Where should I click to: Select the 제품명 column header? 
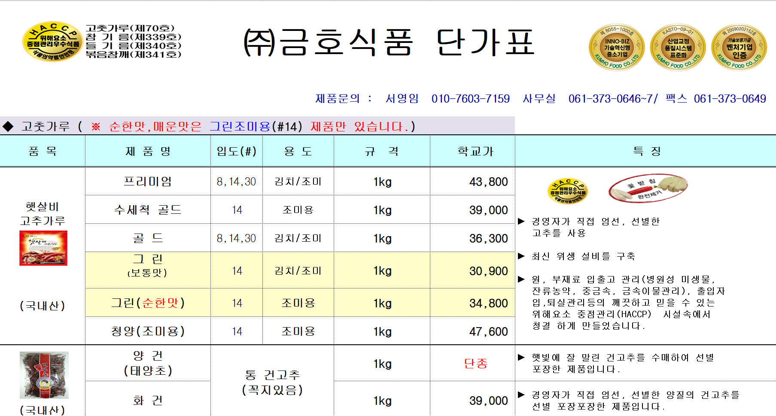148,151
